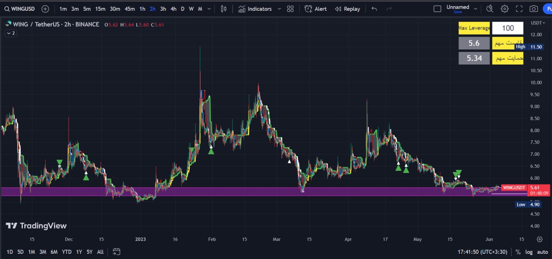Switch range to 6M
This screenshot has height=259, width=552.
[x=54, y=252]
